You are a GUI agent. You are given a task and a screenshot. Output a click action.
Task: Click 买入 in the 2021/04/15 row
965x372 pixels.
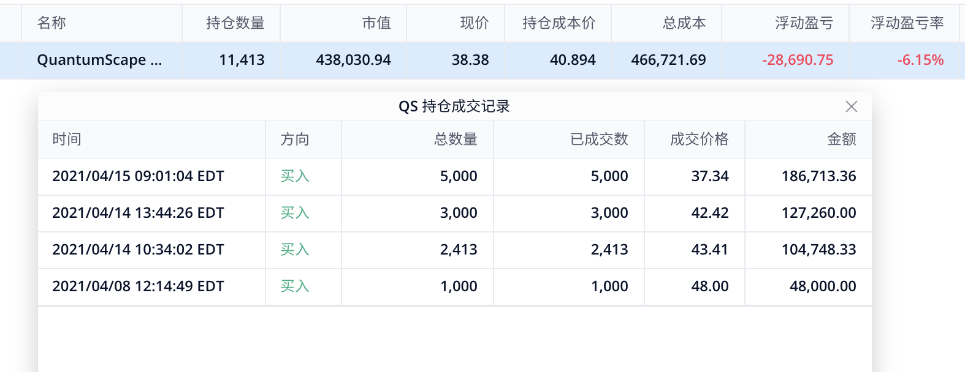pos(295,176)
